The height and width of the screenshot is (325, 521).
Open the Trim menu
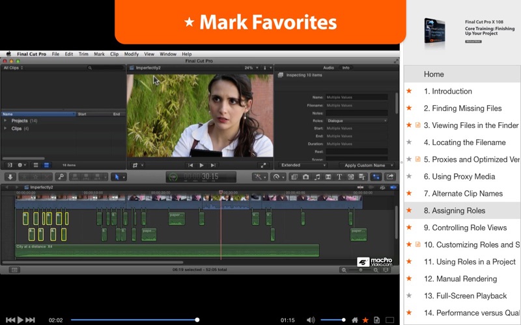[x=83, y=54]
